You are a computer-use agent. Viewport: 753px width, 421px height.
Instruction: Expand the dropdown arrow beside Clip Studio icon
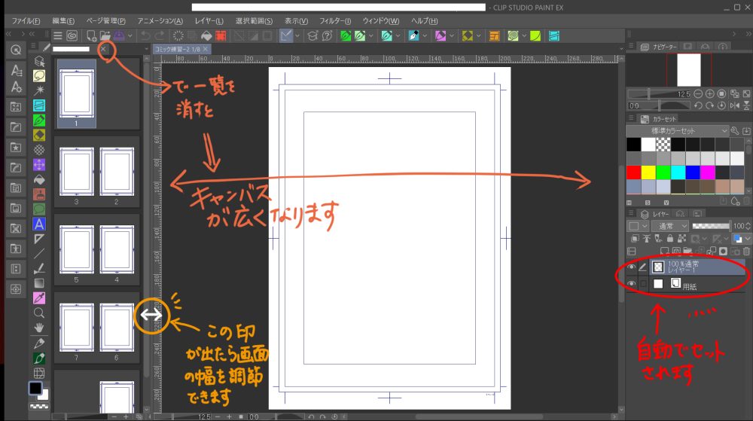click(x=131, y=35)
